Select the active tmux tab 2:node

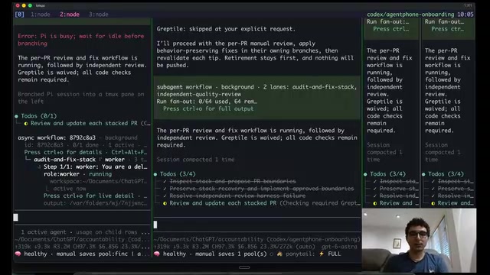click(x=70, y=15)
